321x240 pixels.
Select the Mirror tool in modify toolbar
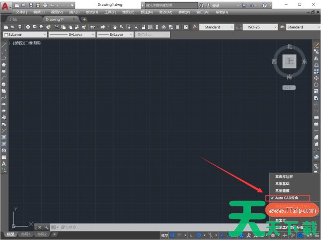click(x=316, y=58)
